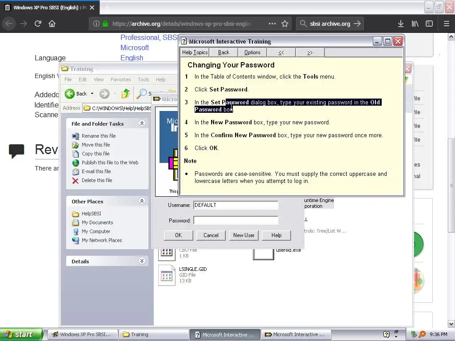Viewport: 455px width, 341px height.
Task: Click emulator scrollbar down arrow
Action: (x=451, y=324)
